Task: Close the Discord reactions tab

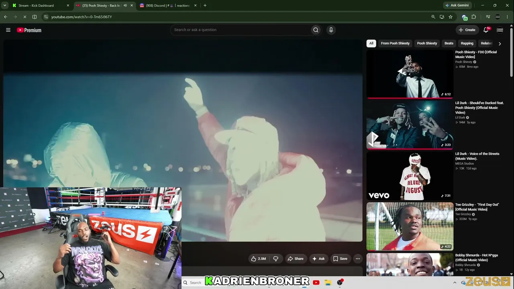Action: (x=196, y=6)
